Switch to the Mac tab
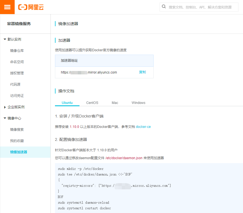 [x=115, y=103]
